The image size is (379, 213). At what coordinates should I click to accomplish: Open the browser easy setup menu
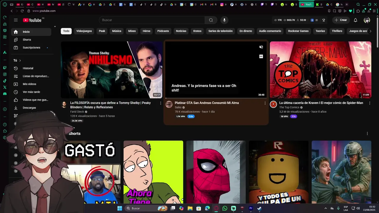374,11
